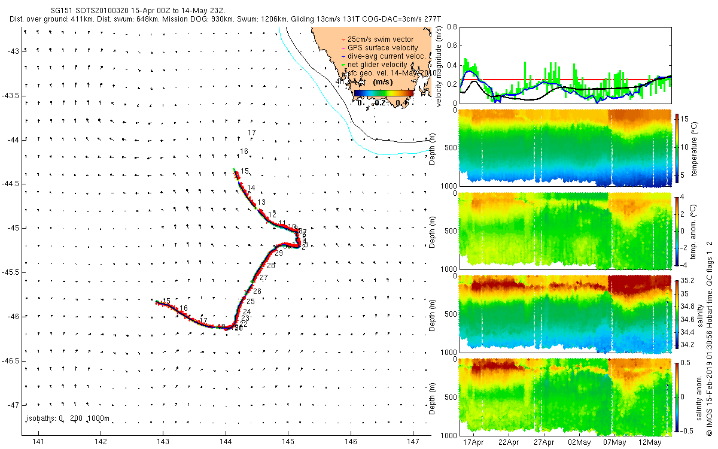Click the 12May date tick label

point(650,443)
